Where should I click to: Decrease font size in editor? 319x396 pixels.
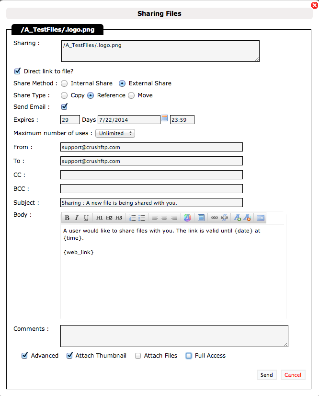247,218
